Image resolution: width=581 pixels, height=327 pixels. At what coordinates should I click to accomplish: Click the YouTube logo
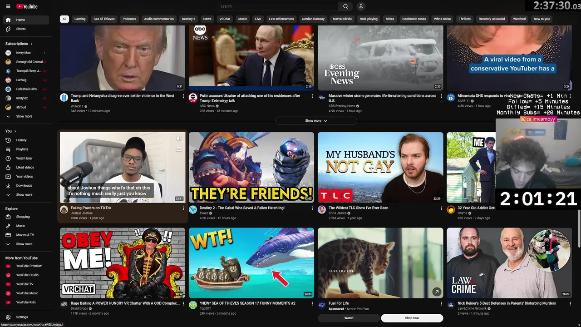pyautogui.click(x=27, y=6)
